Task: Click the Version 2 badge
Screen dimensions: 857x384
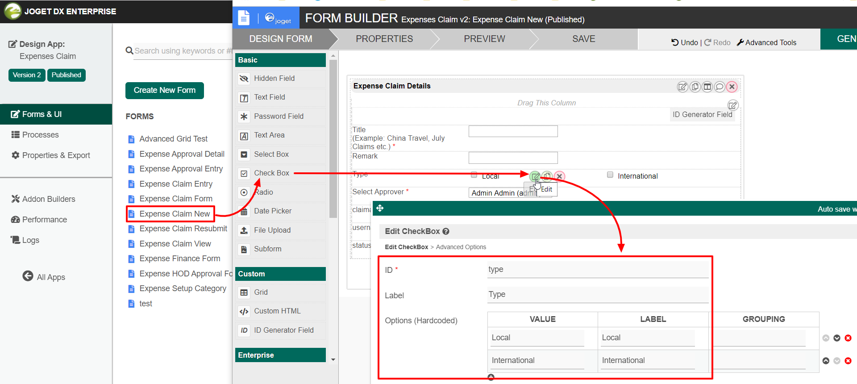Action: pyautogui.click(x=27, y=75)
